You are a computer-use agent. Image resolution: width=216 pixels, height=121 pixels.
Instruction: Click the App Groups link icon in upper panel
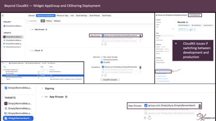click(x=32, y=30)
